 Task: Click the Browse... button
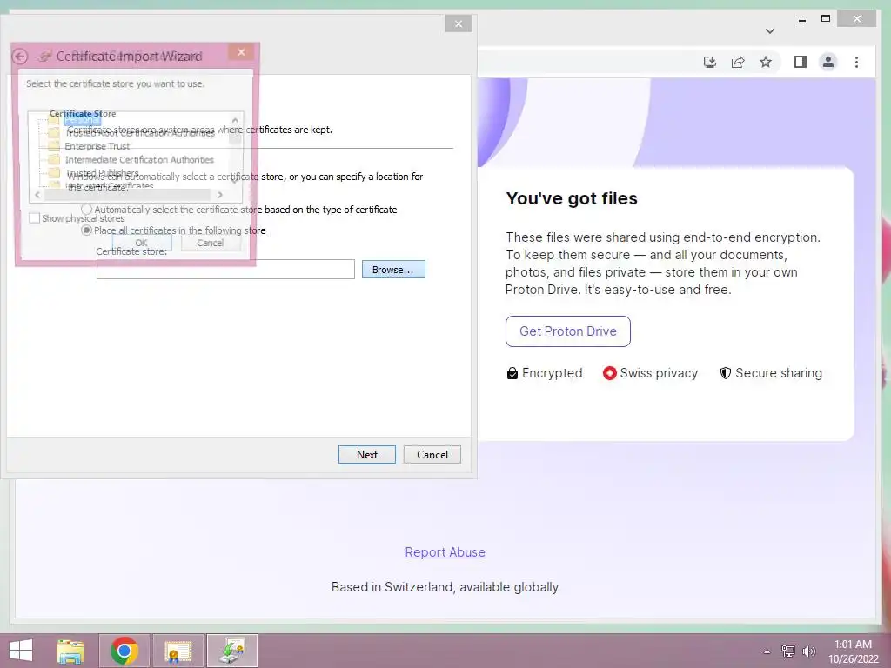(393, 270)
